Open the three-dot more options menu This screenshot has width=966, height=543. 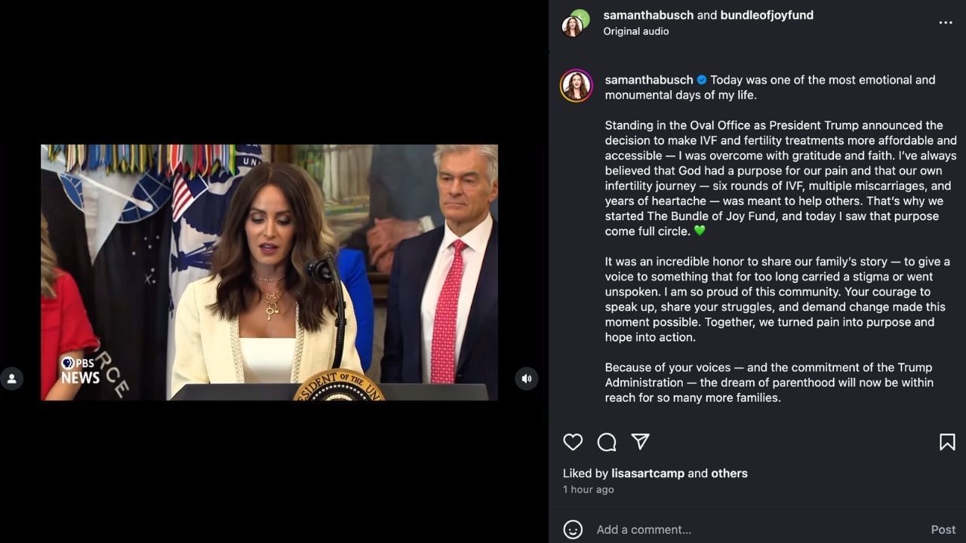point(946,23)
